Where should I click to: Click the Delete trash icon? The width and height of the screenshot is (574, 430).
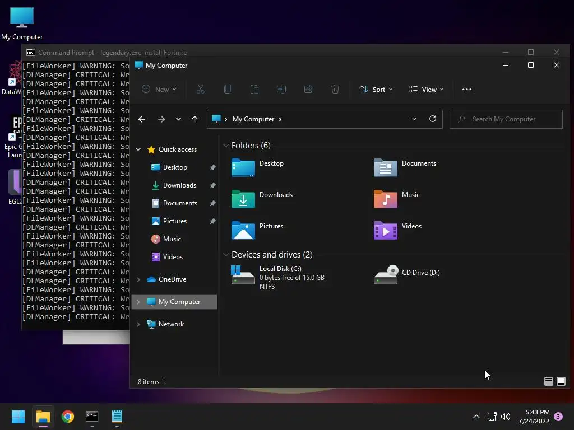pos(335,89)
